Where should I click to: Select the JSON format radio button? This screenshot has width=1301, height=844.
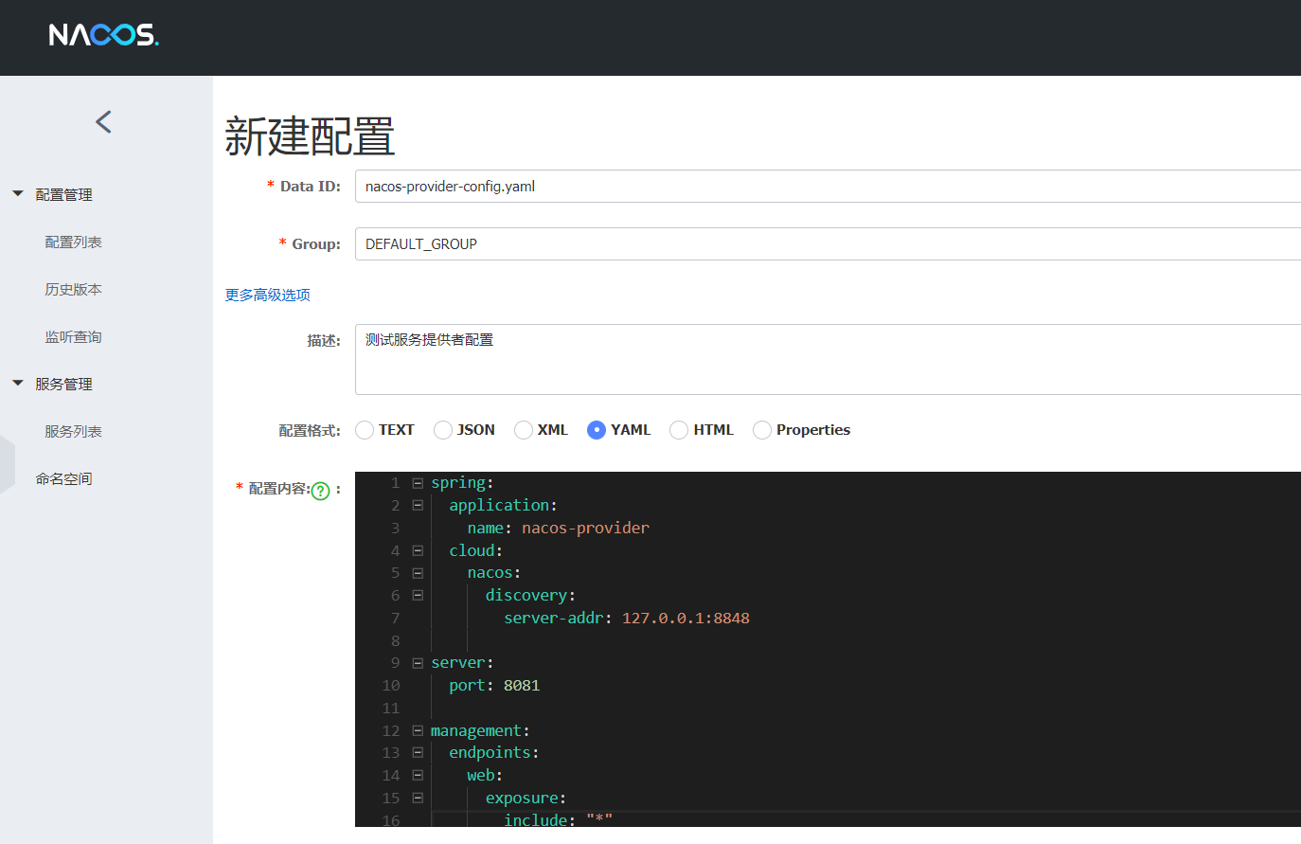point(443,430)
